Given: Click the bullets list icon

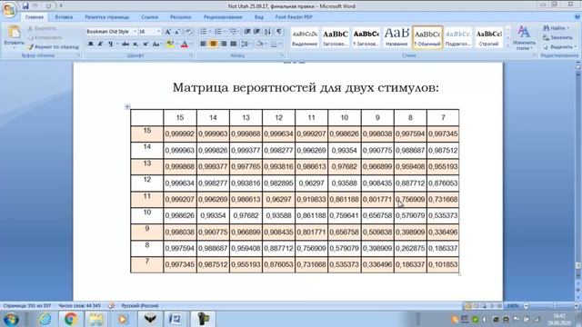Looking at the screenshot, I should (x=204, y=32).
